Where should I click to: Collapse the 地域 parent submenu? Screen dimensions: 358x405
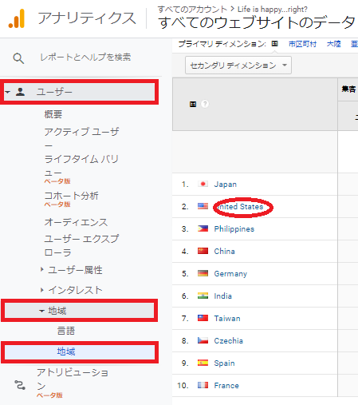tap(41, 311)
